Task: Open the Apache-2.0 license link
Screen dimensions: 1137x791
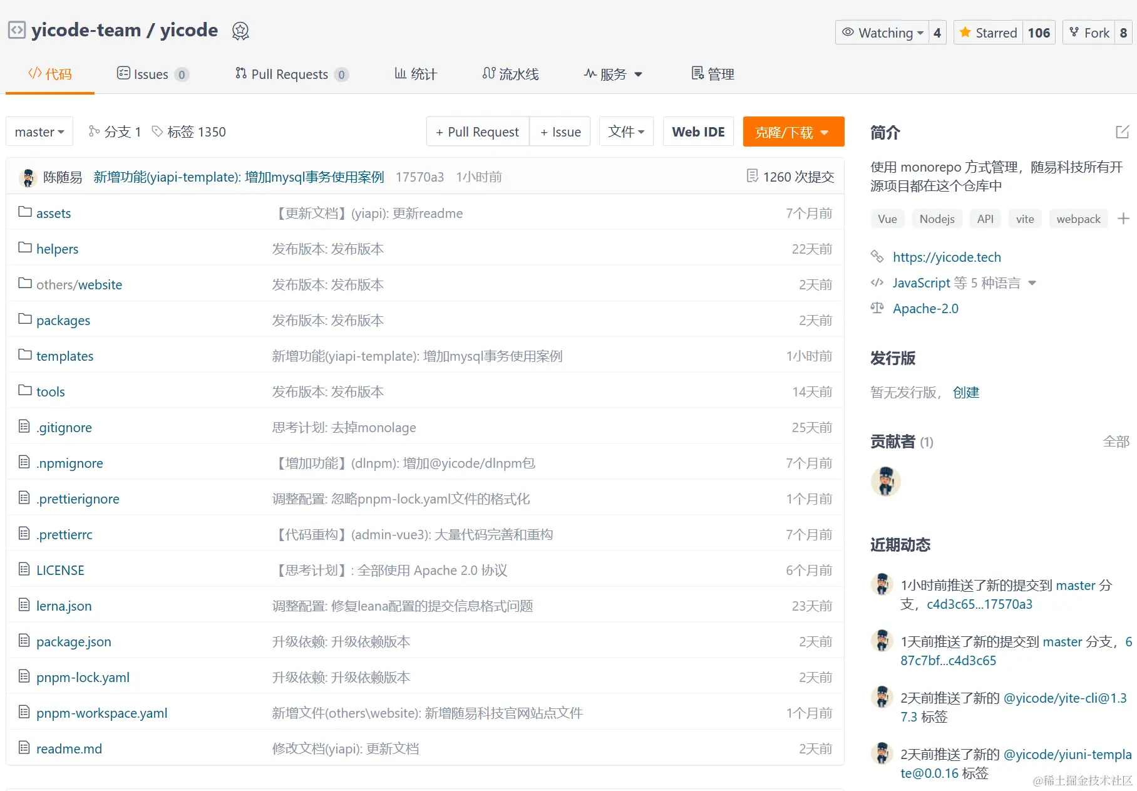Action: pos(925,308)
